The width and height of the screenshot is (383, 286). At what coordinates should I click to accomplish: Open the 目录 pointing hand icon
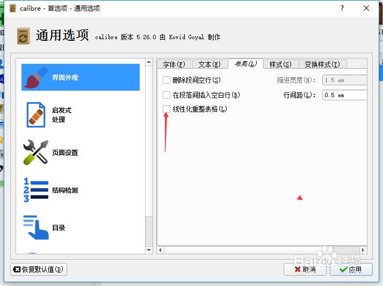(x=36, y=227)
